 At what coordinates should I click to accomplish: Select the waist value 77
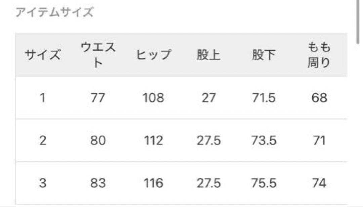pos(98,98)
